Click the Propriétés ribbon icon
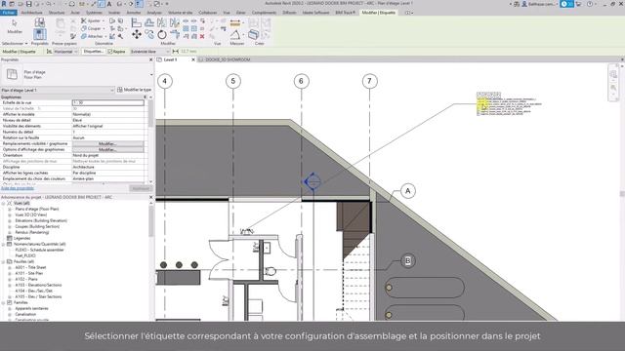This screenshot has width=625, height=351. [x=39, y=34]
